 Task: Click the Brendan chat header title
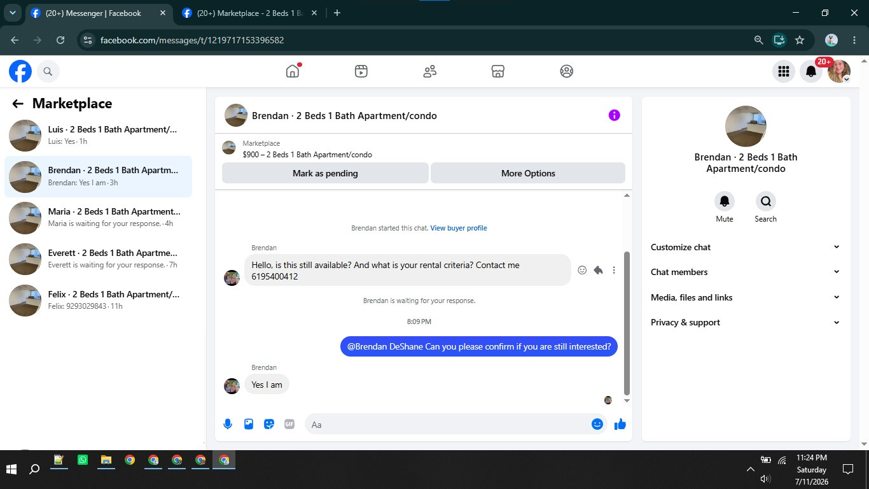point(344,116)
